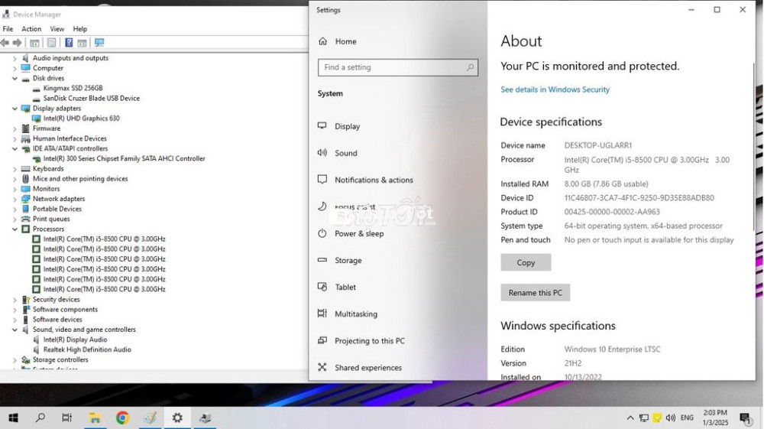The height and width of the screenshot is (429, 764).
Task: Select the Monitors node in device tree
Action: pos(47,189)
